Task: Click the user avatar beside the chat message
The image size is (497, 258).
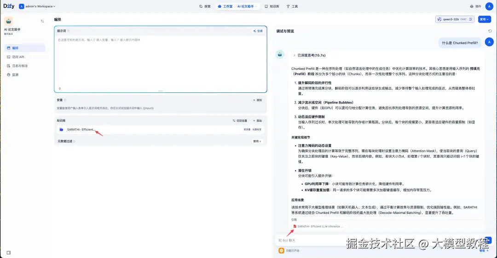Action: point(489,42)
